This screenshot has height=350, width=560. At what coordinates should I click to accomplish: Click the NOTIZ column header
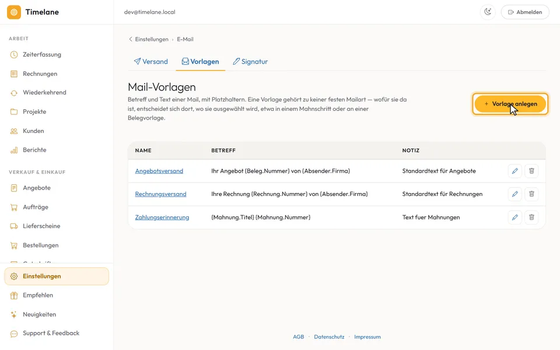[x=411, y=150]
